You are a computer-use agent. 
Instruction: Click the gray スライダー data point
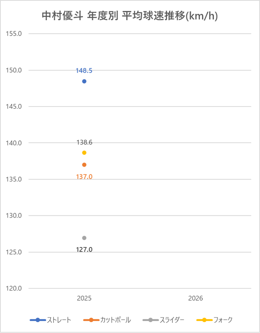coord(84,238)
